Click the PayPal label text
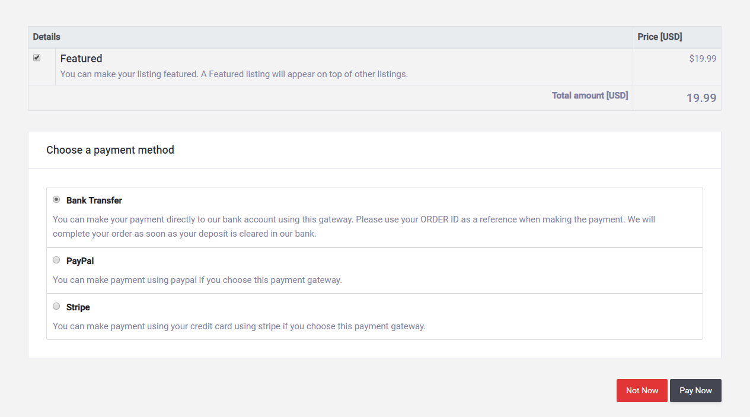 pyautogui.click(x=80, y=261)
